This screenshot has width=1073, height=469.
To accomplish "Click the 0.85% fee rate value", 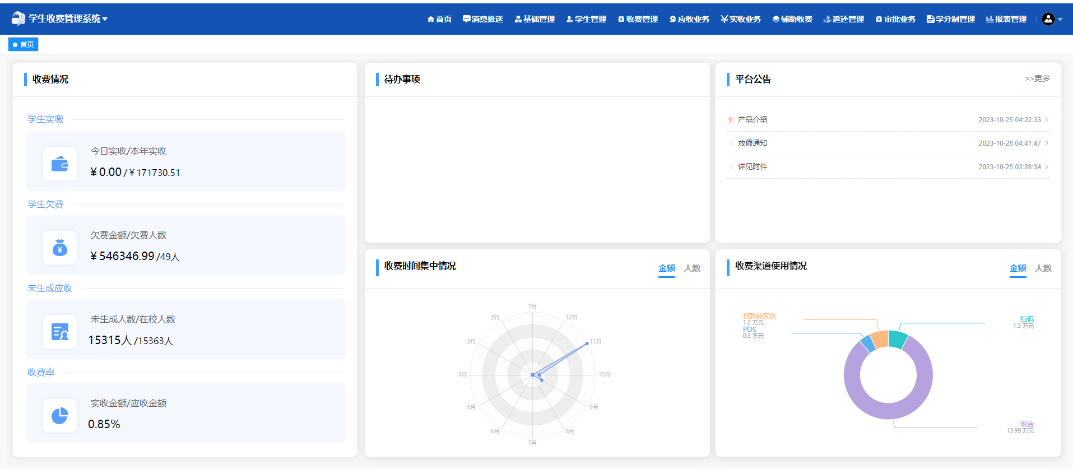I will tap(104, 424).
